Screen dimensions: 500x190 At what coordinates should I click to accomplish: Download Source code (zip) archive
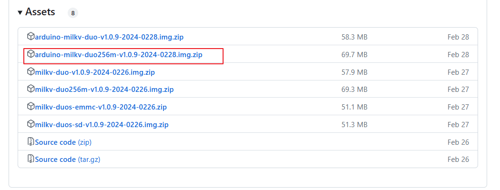(63, 142)
